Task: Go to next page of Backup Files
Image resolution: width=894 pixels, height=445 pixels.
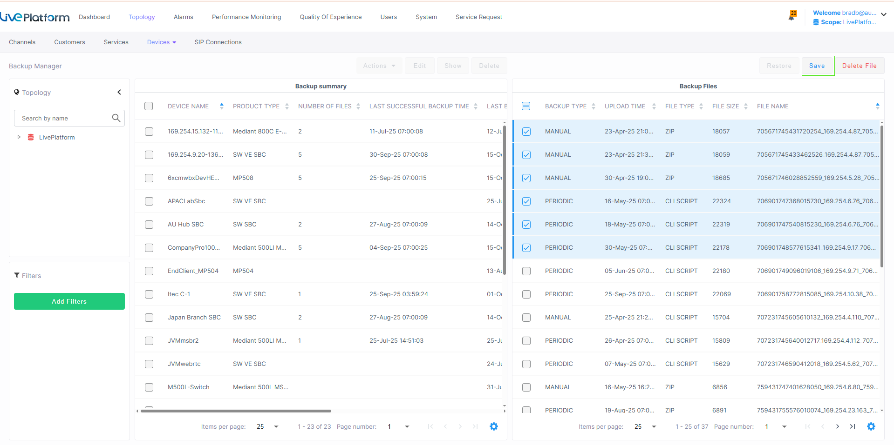Action: click(x=838, y=426)
